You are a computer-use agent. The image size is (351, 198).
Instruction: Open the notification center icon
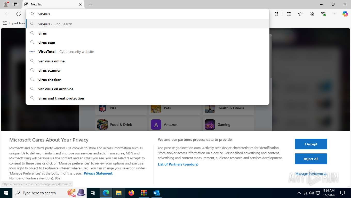[x=342, y=193]
